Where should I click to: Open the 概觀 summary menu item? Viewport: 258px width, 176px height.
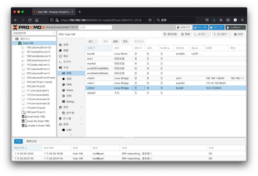coord(71,50)
